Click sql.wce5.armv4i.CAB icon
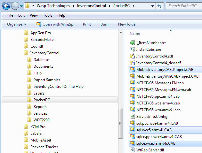Image resolution: width=202 pixels, height=153 pixels. point(133,130)
